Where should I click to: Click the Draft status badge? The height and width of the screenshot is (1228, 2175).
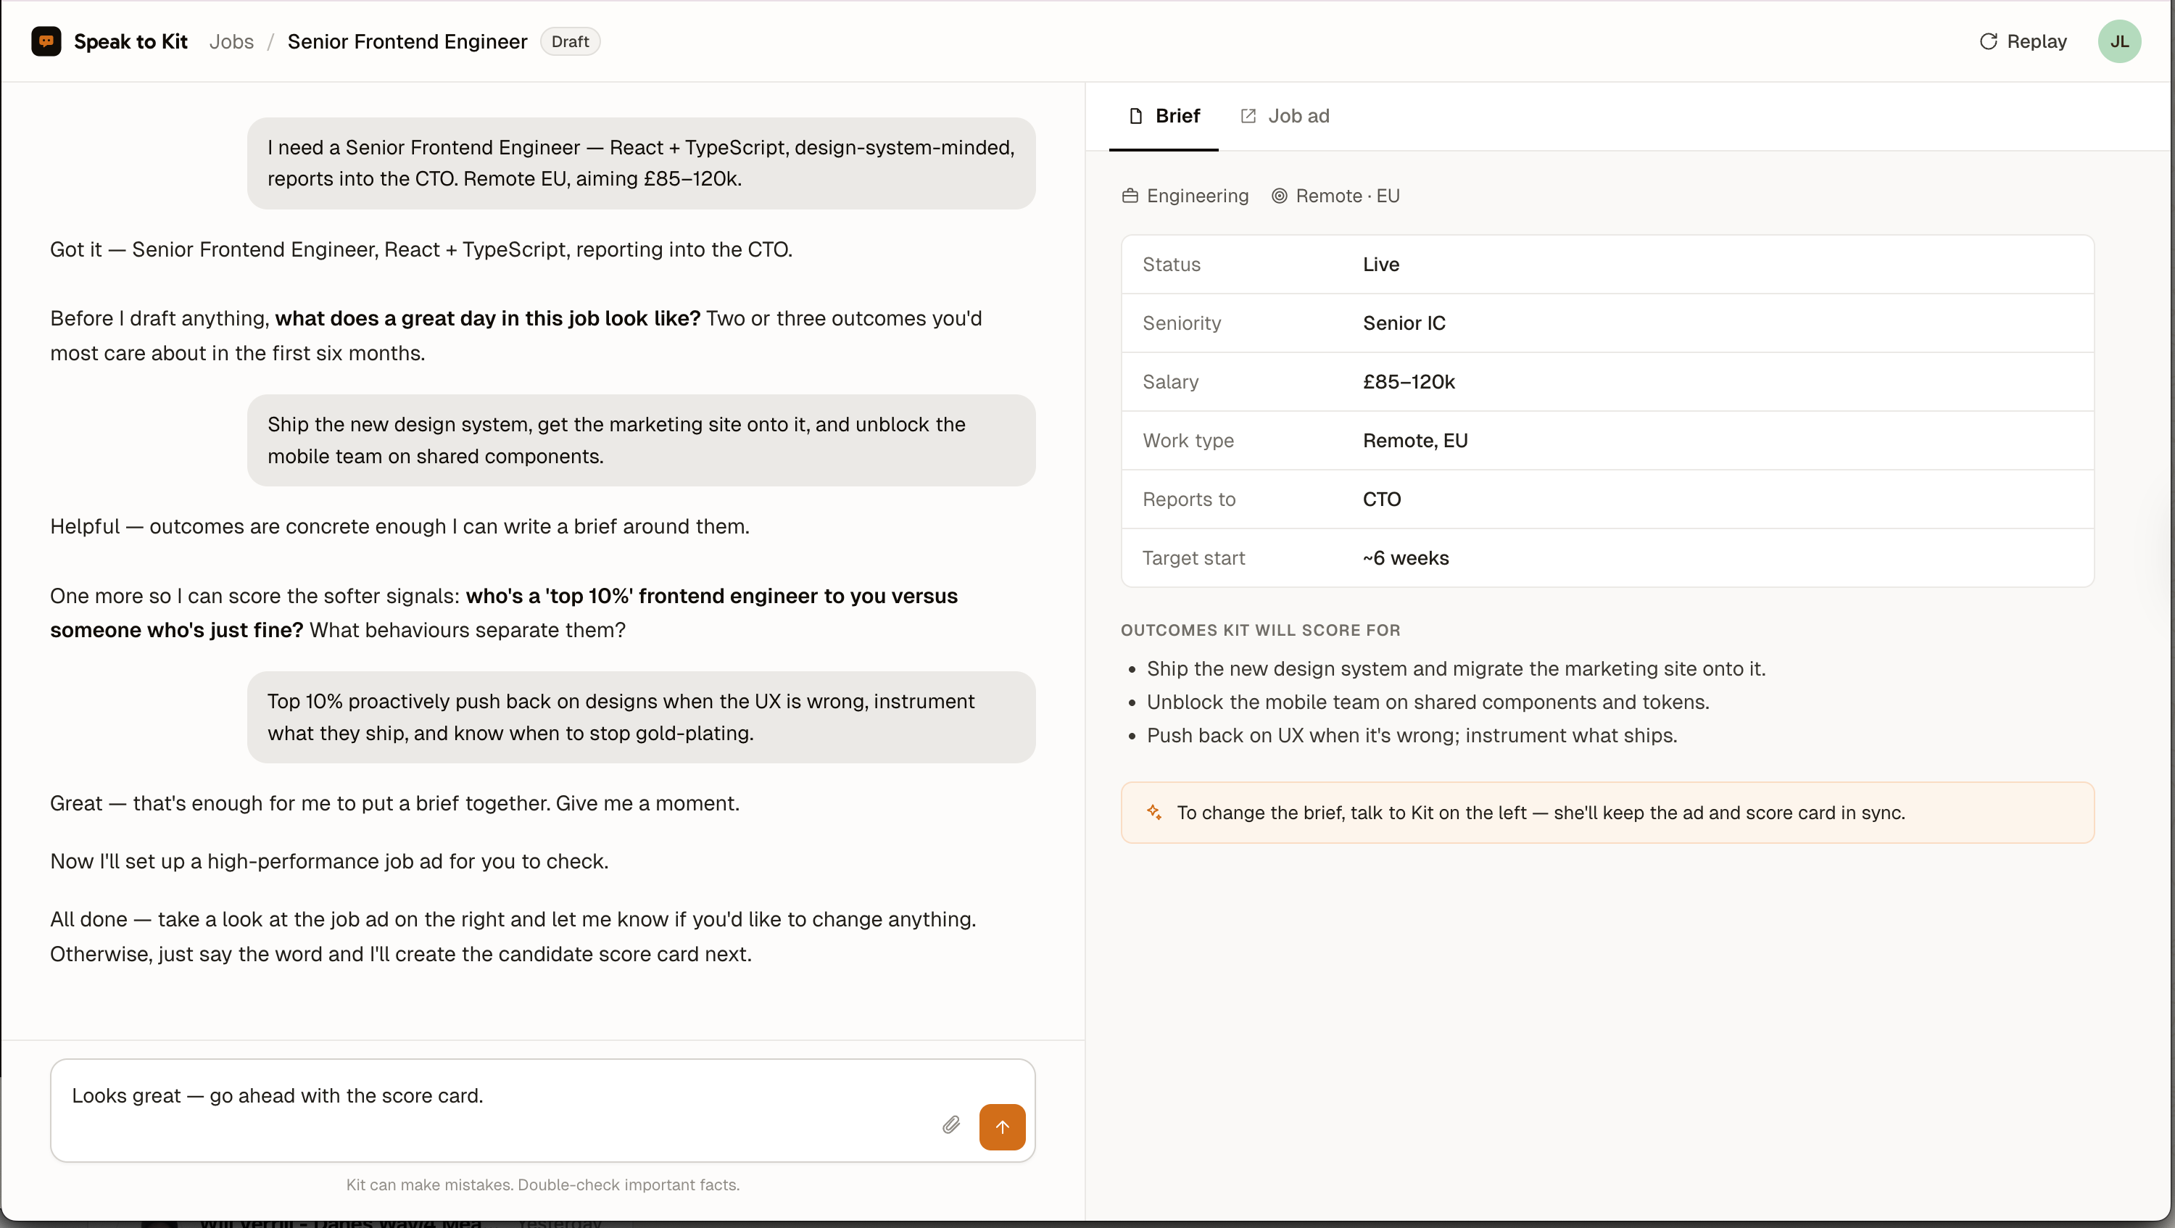570,41
